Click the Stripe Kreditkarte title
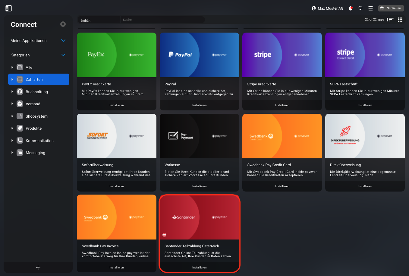The height and width of the screenshot is (276, 409). tap(262, 84)
